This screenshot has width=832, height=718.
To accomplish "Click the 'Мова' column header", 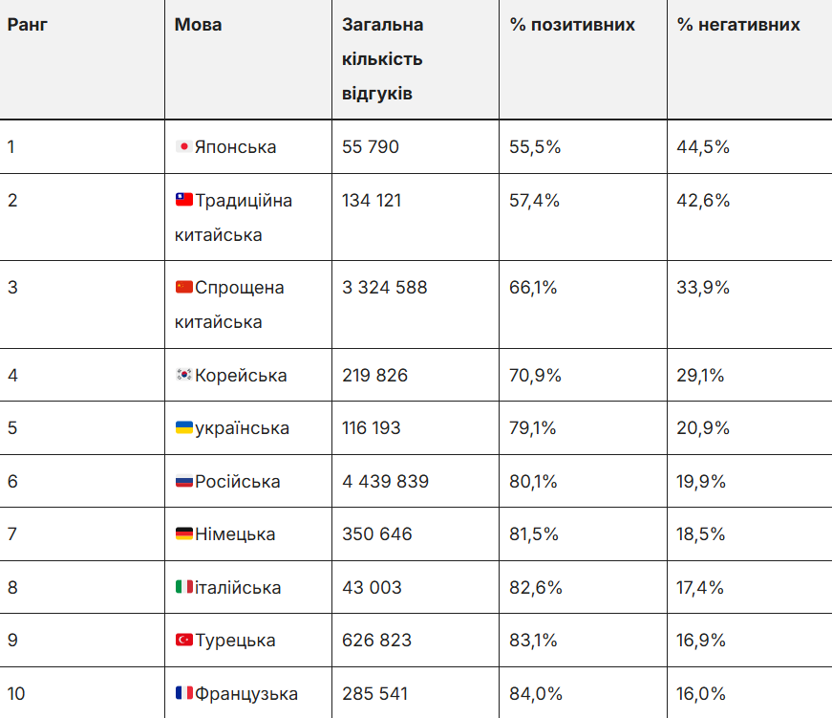I will click(198, 25).
